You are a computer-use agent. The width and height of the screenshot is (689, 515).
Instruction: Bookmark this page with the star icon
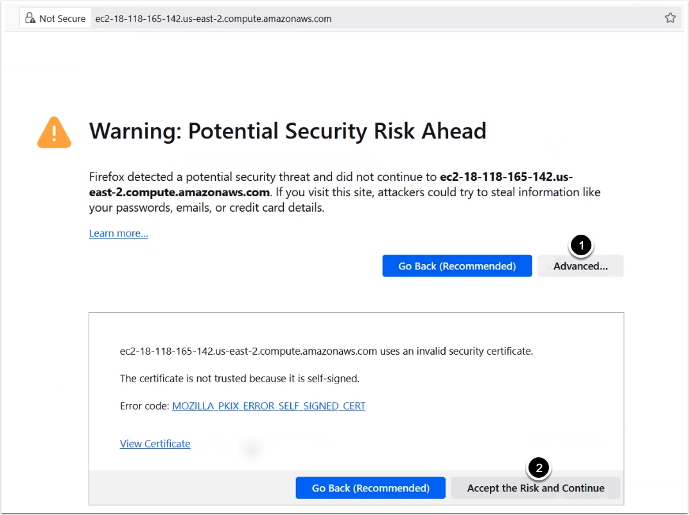click(670, 18)
